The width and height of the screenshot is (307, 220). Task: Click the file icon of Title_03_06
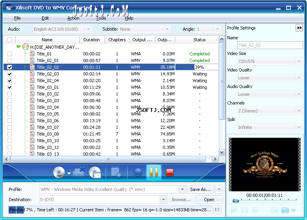pyautogui.click(x=32, y=121)
